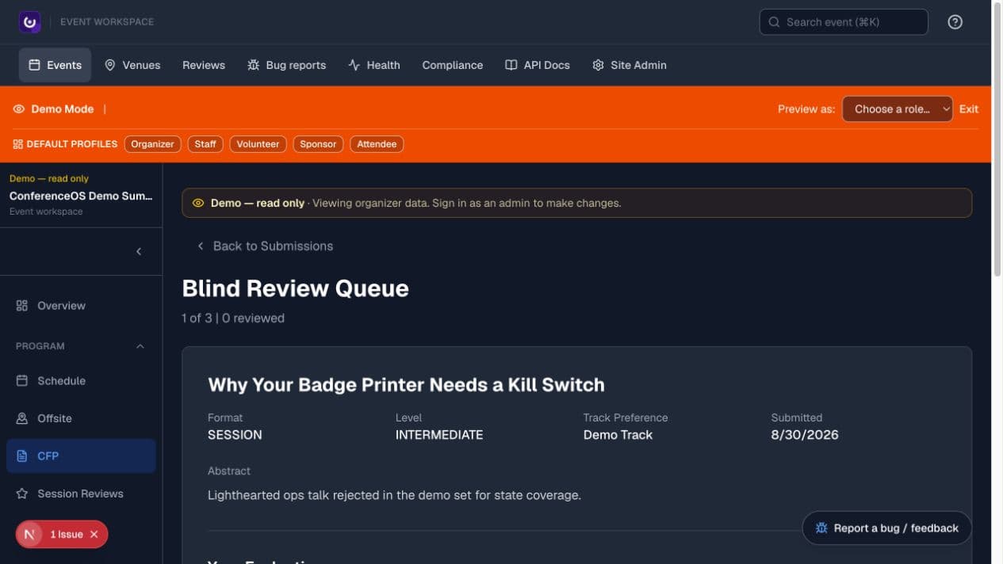Dismiss the 1 Issue badge with X
This screenshot has height=564, width=1003.
(x=94, y=535)
